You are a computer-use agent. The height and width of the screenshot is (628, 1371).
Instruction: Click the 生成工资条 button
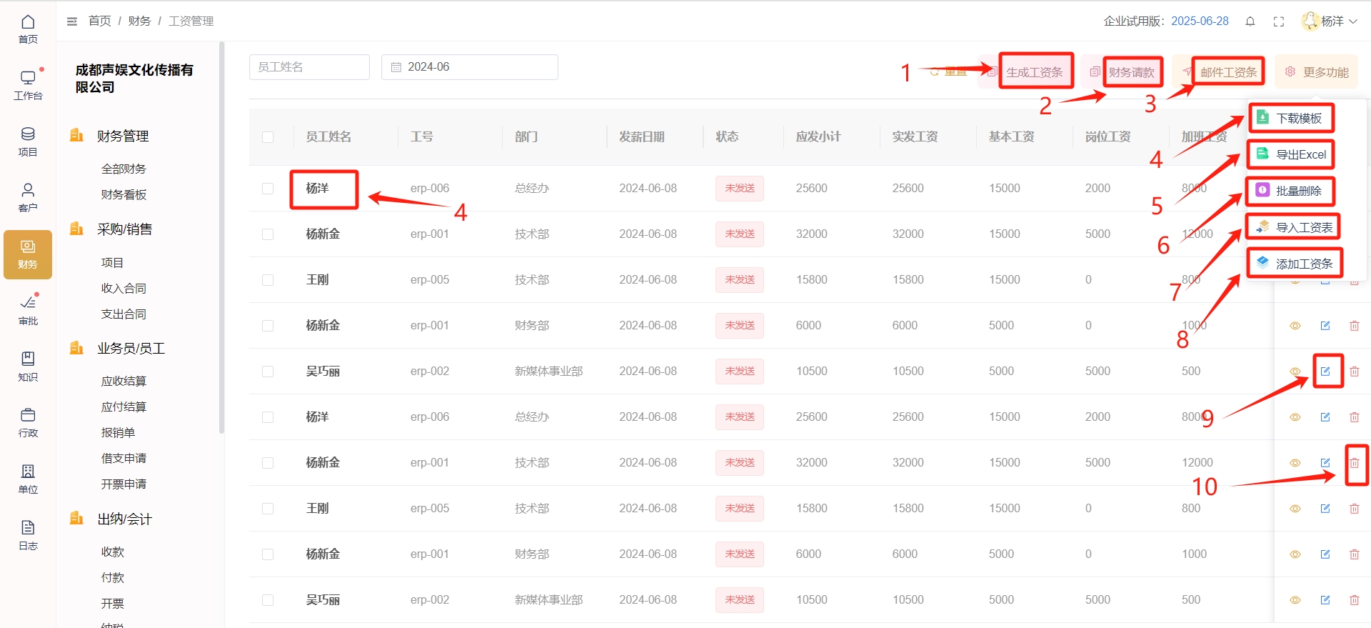coord(1034,72)
